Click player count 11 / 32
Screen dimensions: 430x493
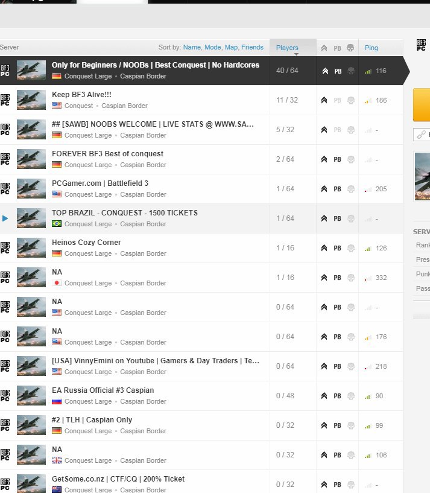pyautogui.click(x=287, y=100)
